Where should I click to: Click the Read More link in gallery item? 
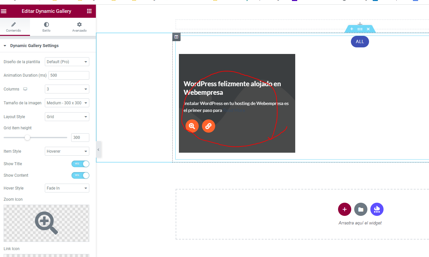click(x=234, y=111)
